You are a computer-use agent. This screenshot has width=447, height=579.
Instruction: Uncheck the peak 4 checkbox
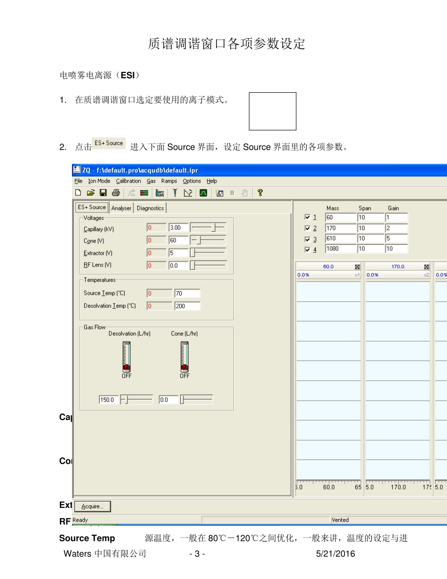[307, 249]
